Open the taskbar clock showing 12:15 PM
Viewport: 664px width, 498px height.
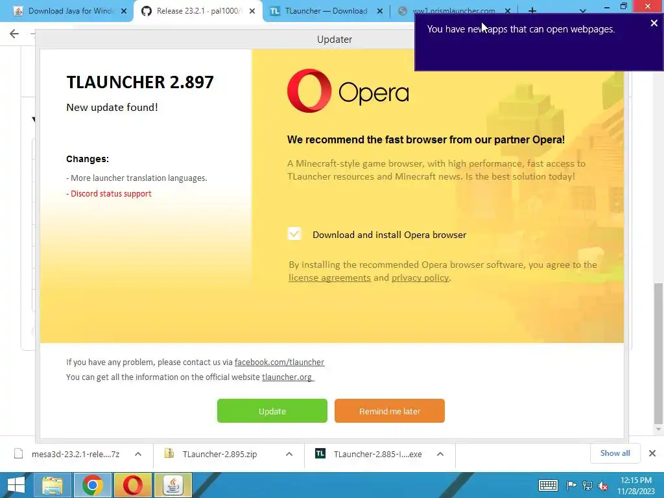click(636, 485)
